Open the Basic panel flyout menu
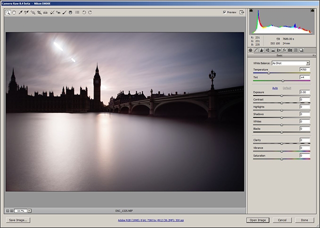The width and height of the screenshot is (320, 228). [313, 55]
